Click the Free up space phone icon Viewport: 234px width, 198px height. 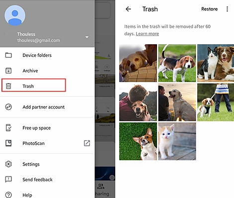pyautogui.click(x=8, y=128)
